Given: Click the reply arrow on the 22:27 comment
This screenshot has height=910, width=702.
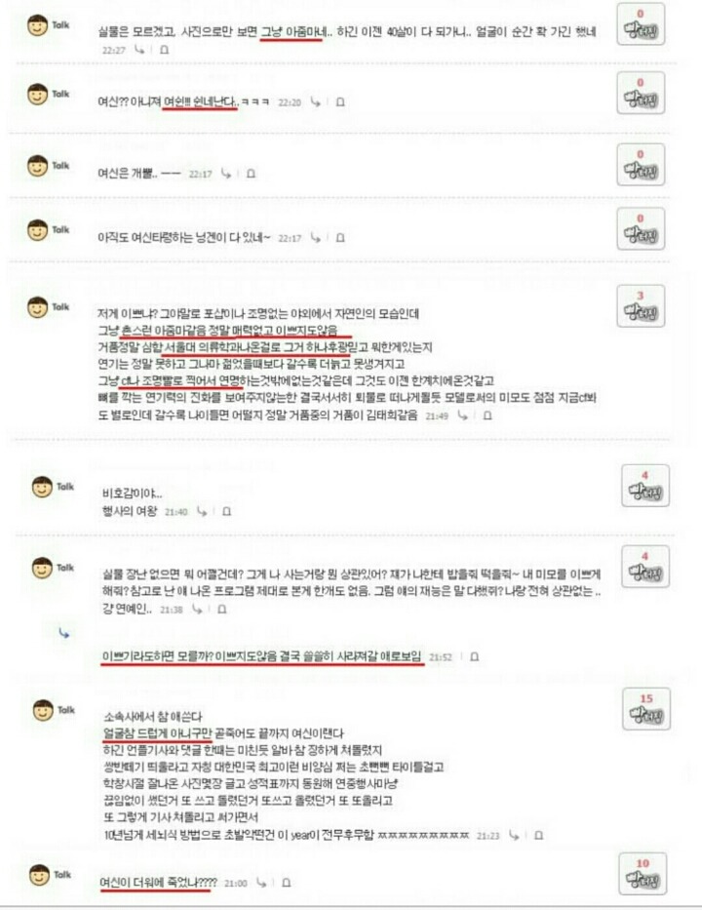Looking at the screenshot, I should [x=139, y=50].
